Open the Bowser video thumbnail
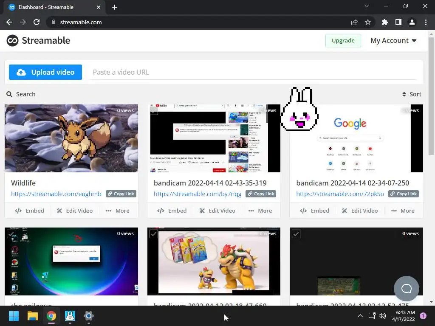The image size is (435, 326). pyautogui.click(x=214, y=261)
